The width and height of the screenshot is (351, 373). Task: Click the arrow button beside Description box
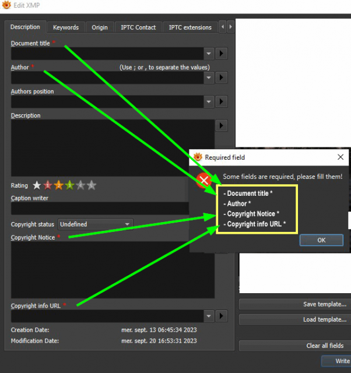pyautogui.click(x=222, y=126)
